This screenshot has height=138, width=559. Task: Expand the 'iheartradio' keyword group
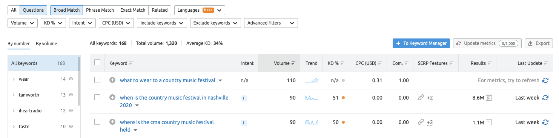[x=14, y=111]
